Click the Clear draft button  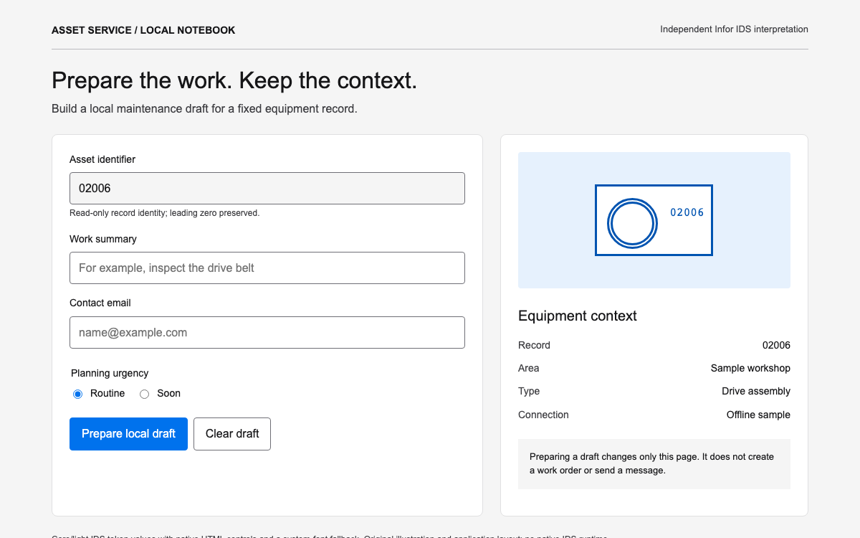tap(232, 434)
